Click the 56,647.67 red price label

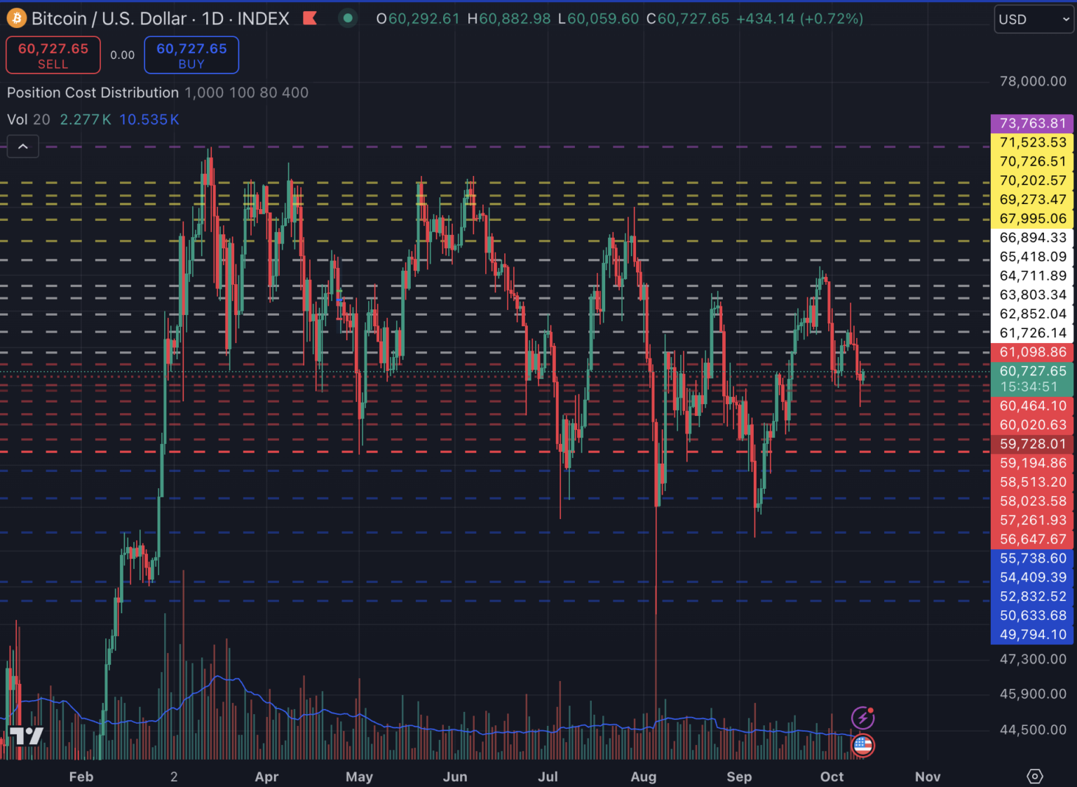coord(1032,539)
